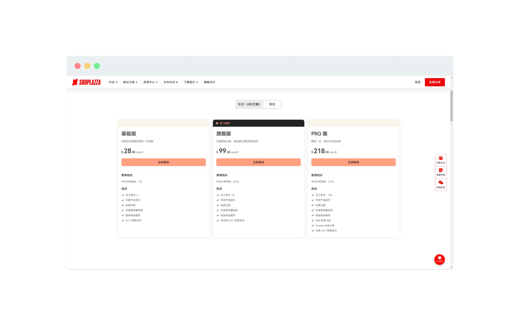Click the red window close dot
The image size is (520, 325).
click(x=77, y=66)
